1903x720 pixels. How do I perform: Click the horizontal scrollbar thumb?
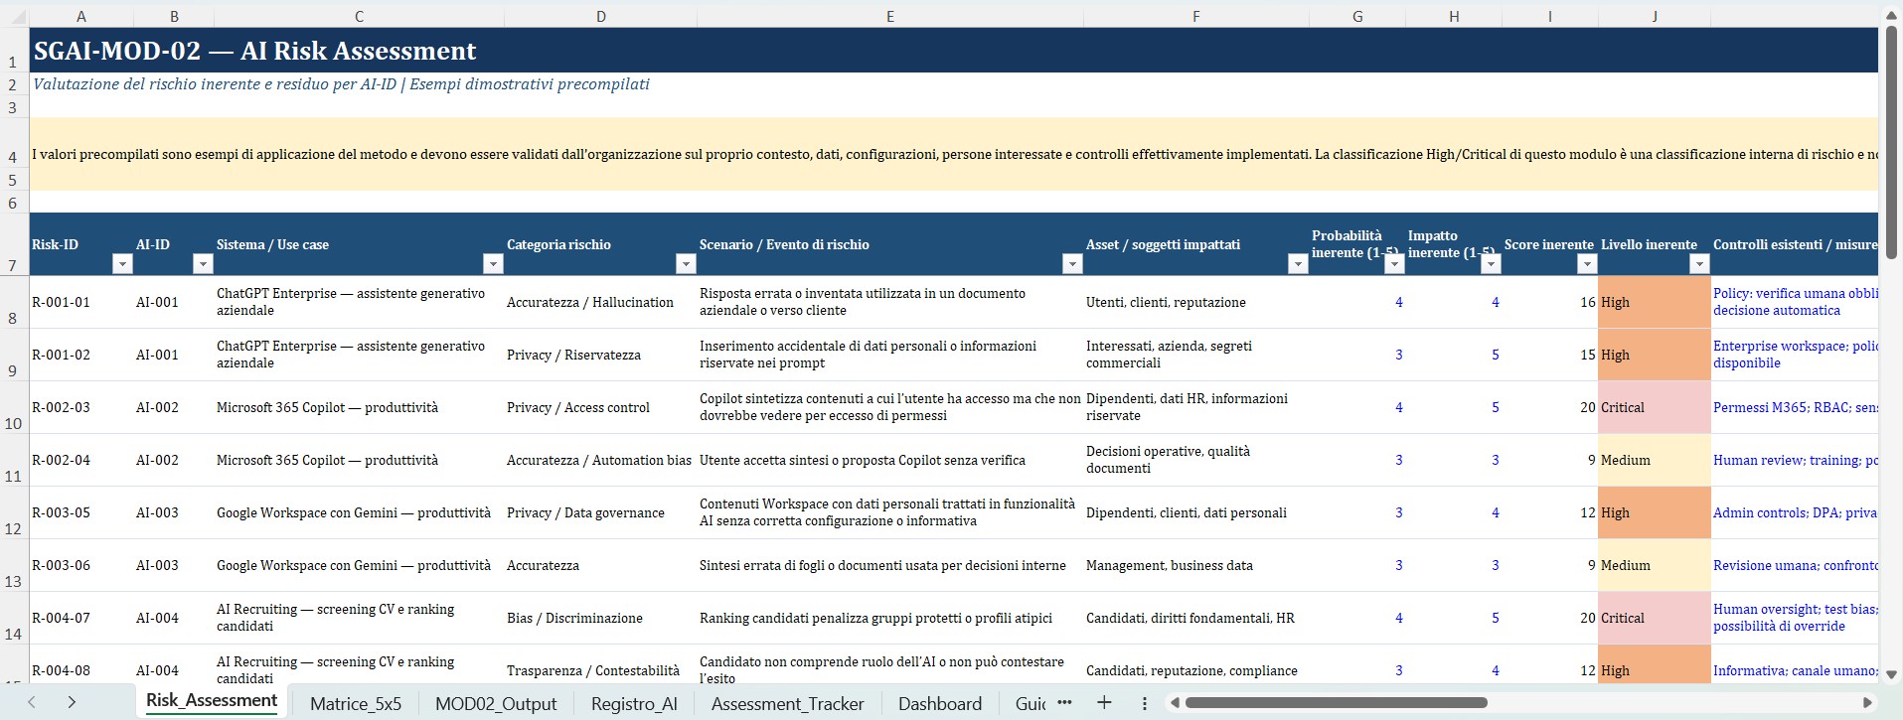(1336, 703)
